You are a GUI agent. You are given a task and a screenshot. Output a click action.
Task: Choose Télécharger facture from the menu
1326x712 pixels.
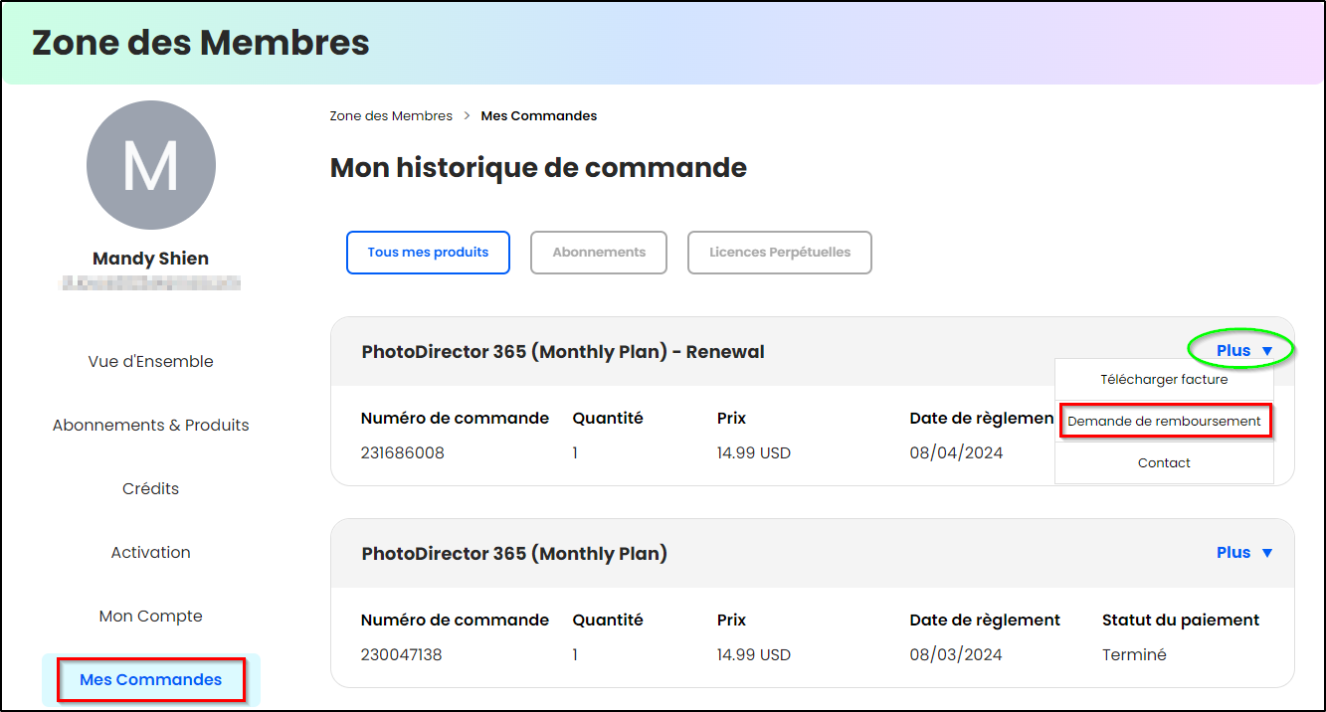[x=1164, y=380]
